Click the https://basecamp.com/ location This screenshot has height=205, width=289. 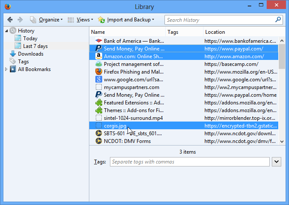coord(231,64)
